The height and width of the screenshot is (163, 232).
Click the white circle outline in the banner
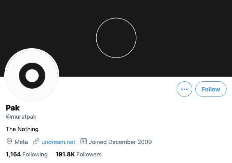(x=116, y=38)
